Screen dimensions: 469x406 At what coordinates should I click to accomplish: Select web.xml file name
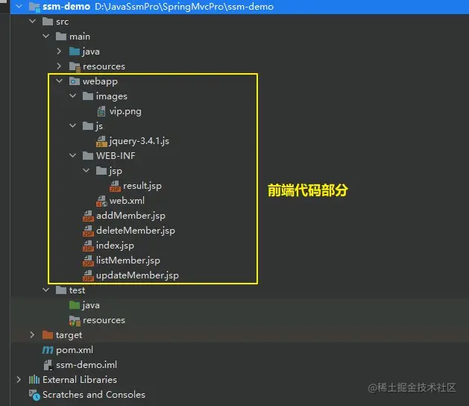click(127, 201)
